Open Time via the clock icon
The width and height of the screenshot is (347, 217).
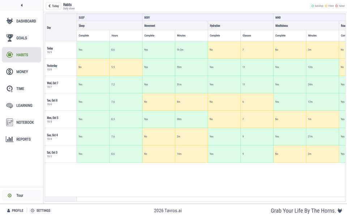[x=9, y=89]
